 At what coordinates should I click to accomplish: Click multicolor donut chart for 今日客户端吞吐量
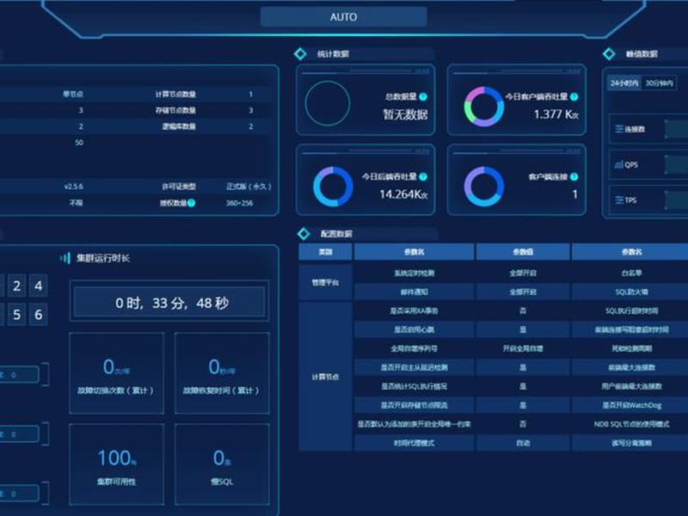coord(484,107)
